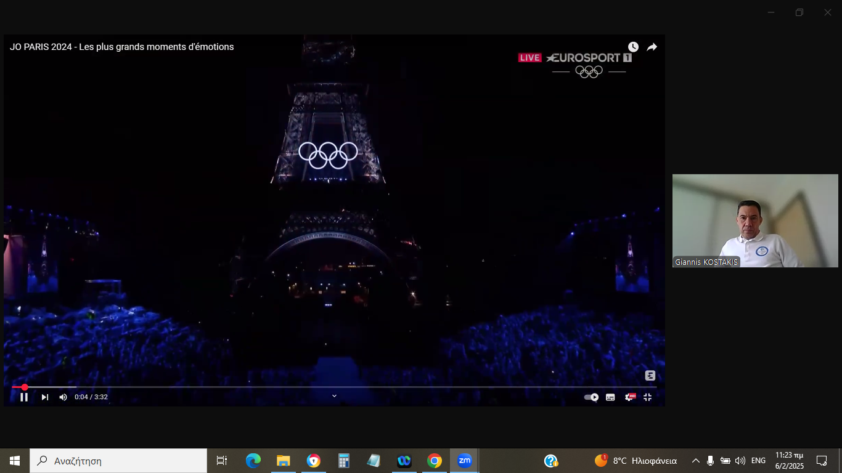842x473 pixels.
Task: Select Giannis KOSTAKIS participant video
Action: pyautogui.click(x=755, y=220)
